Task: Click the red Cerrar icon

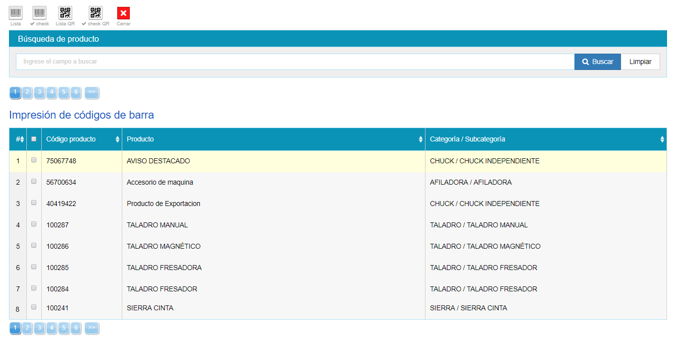Action: point(123,13)
